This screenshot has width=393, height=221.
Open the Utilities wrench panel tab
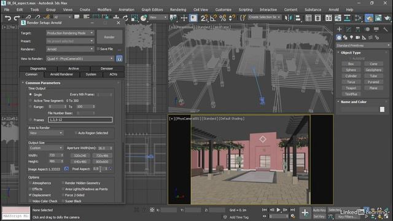click(x=386, y=29)
